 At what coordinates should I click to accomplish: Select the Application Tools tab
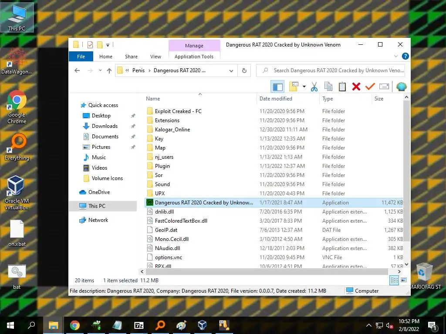(194, 57)
